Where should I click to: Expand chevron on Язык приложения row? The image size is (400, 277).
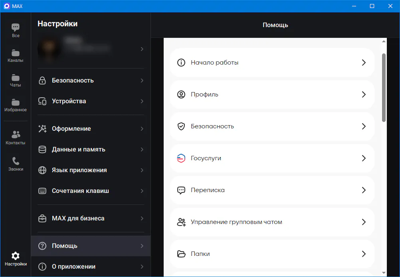pos(142,170)
